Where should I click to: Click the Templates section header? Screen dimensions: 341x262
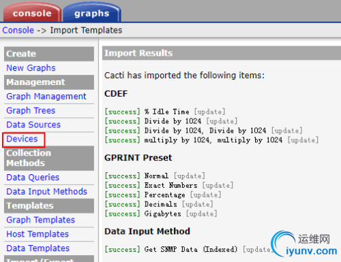49,206
